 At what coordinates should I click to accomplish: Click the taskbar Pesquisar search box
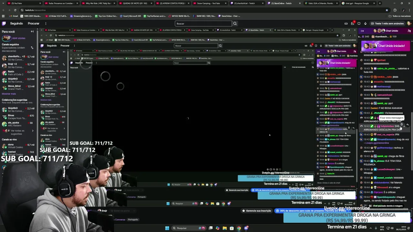[189, 228]
